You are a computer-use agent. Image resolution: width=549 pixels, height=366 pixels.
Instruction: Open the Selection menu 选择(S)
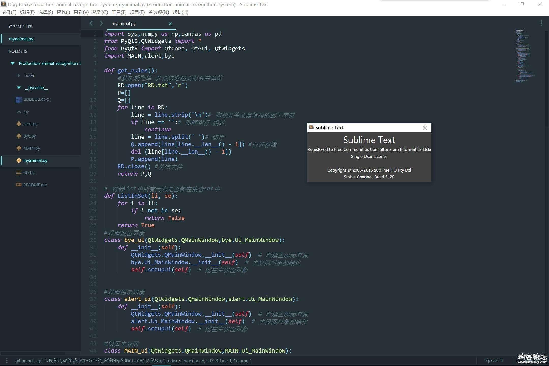click(45, 12)
